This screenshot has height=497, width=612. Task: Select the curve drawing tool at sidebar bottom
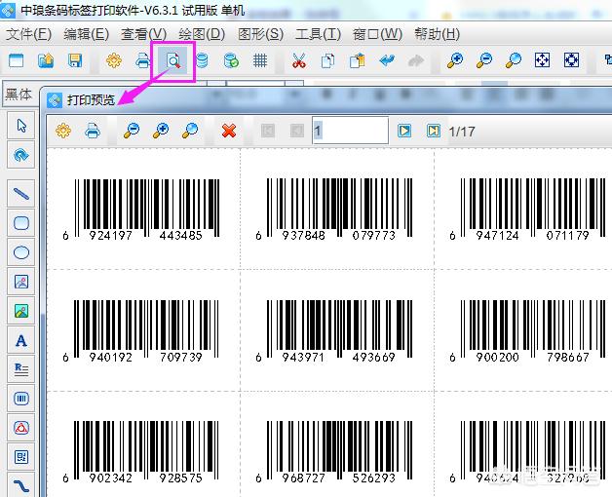tap(21, 485)
